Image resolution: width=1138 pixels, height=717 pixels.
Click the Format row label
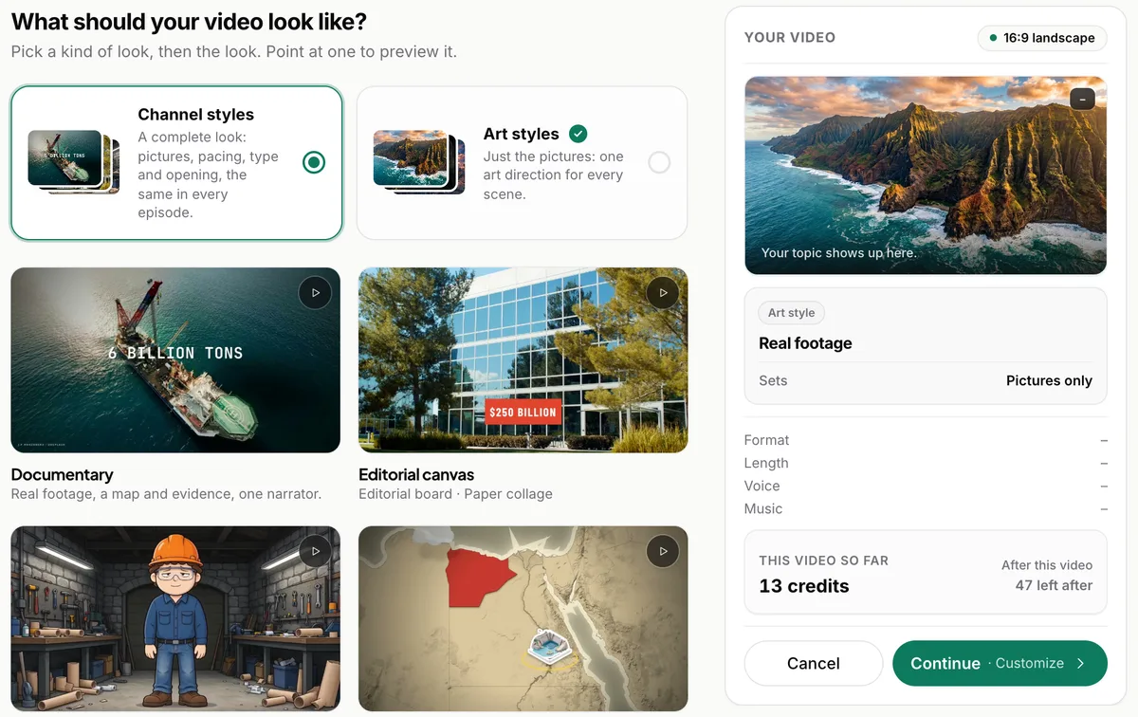pyautogui.click(x=766, y=440)
